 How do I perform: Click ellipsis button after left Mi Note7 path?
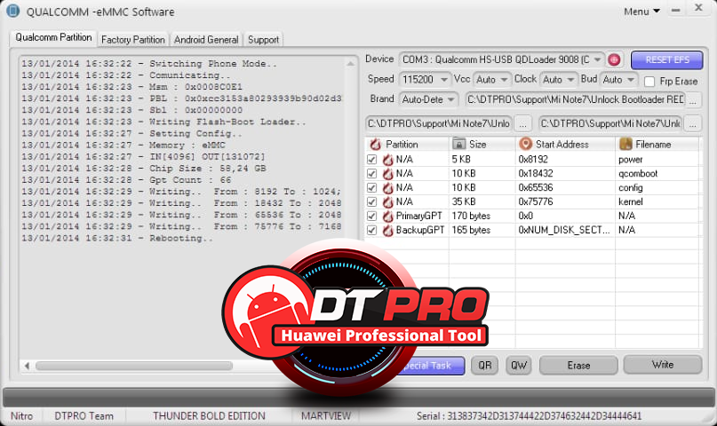click(x=522, y=123)
